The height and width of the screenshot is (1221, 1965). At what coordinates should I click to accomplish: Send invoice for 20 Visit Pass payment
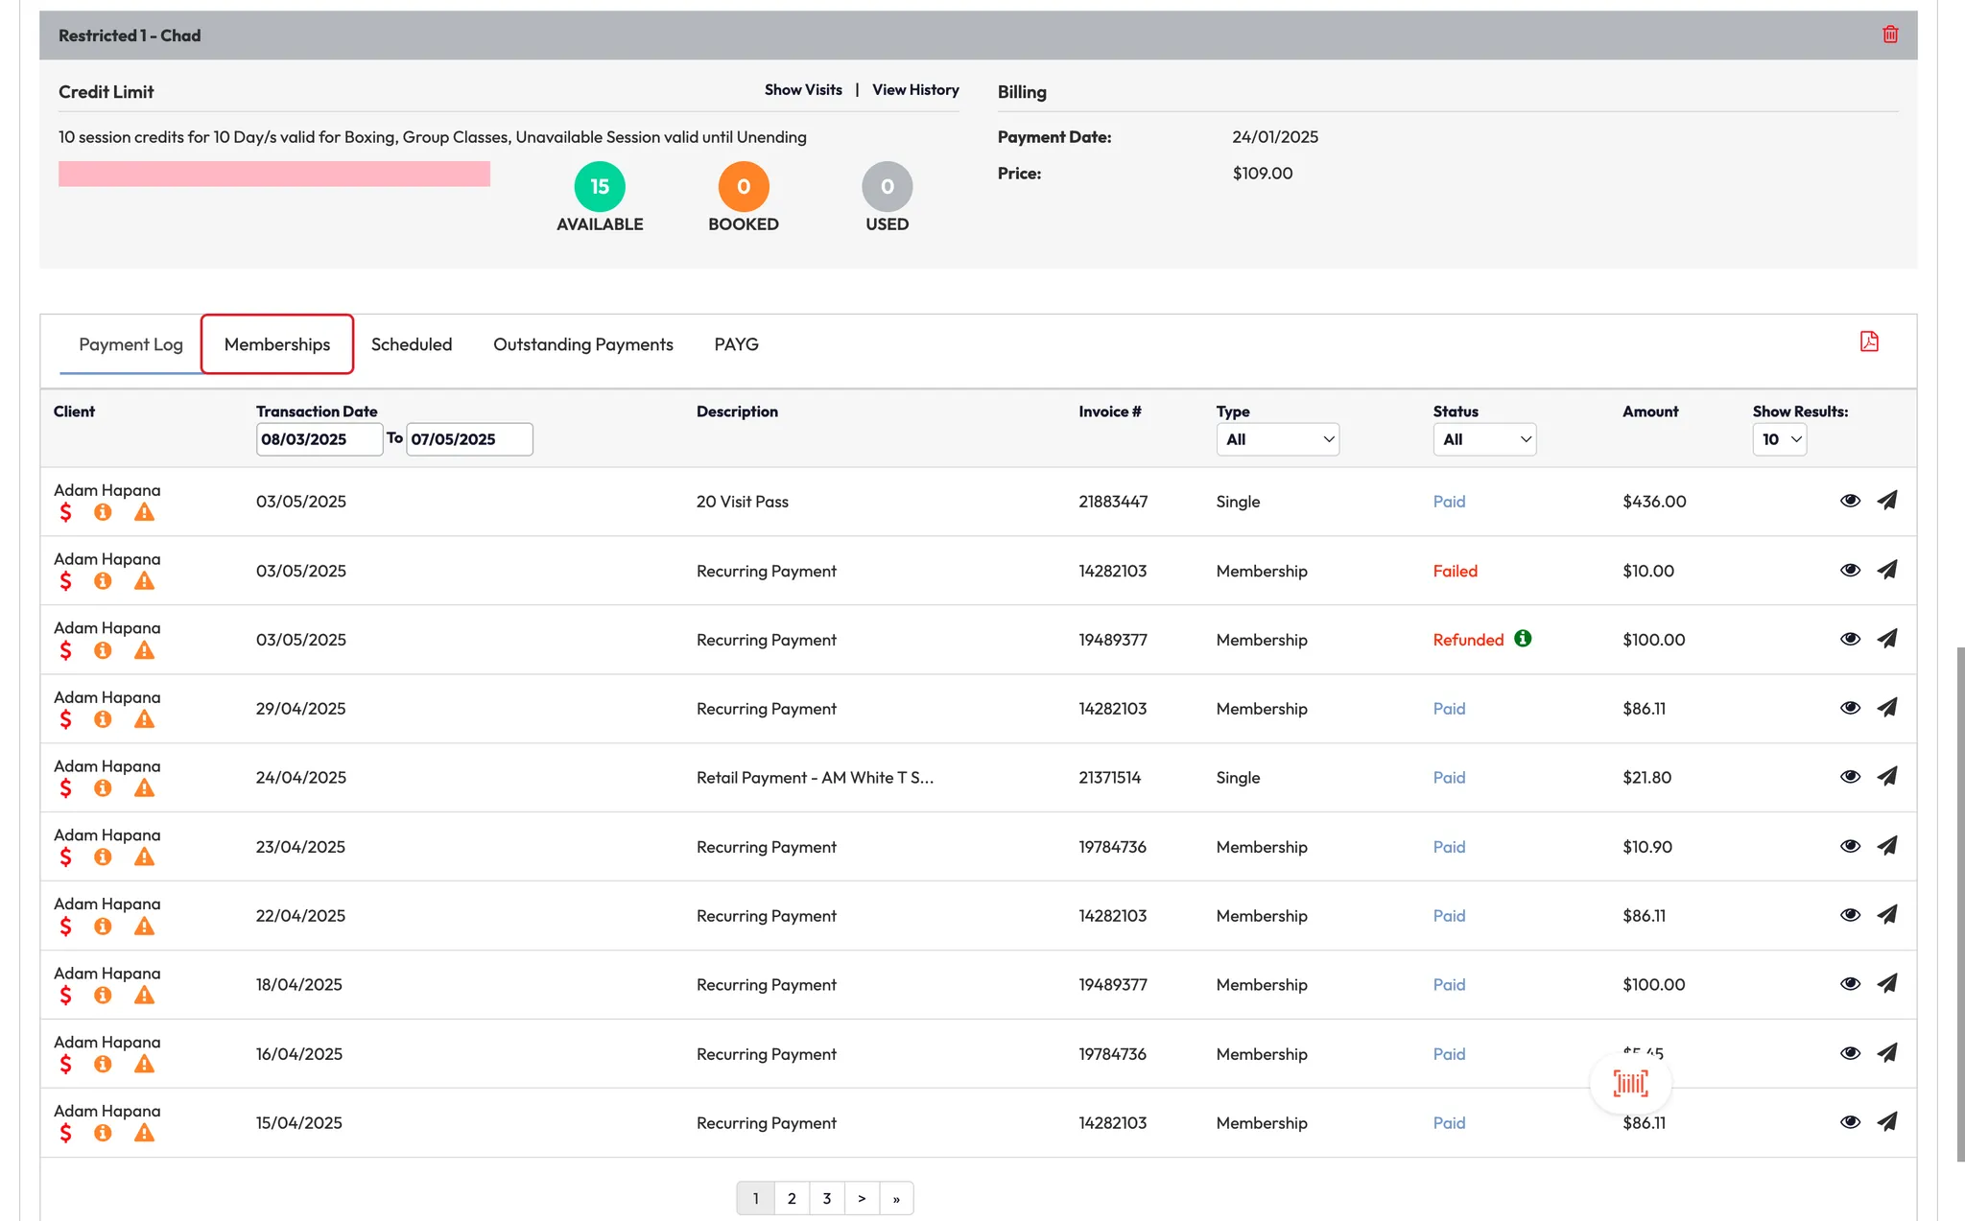click(x=1886, y=501)
